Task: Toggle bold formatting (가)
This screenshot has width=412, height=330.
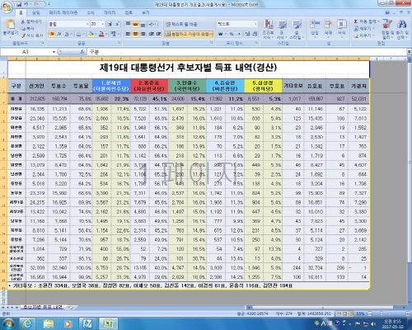Action: point(51,34)
